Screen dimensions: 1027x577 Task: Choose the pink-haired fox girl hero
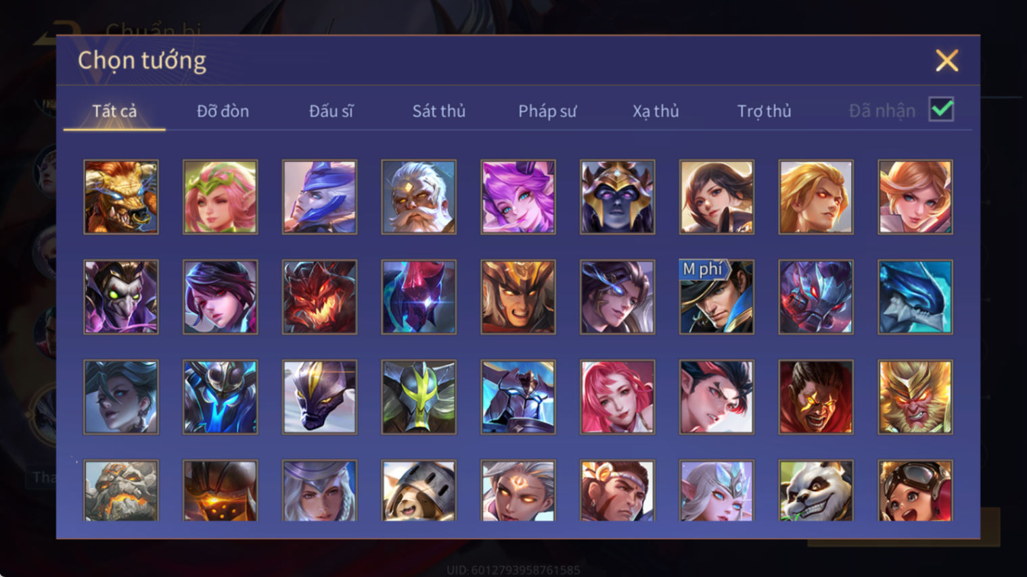click(x=518, y=197)
